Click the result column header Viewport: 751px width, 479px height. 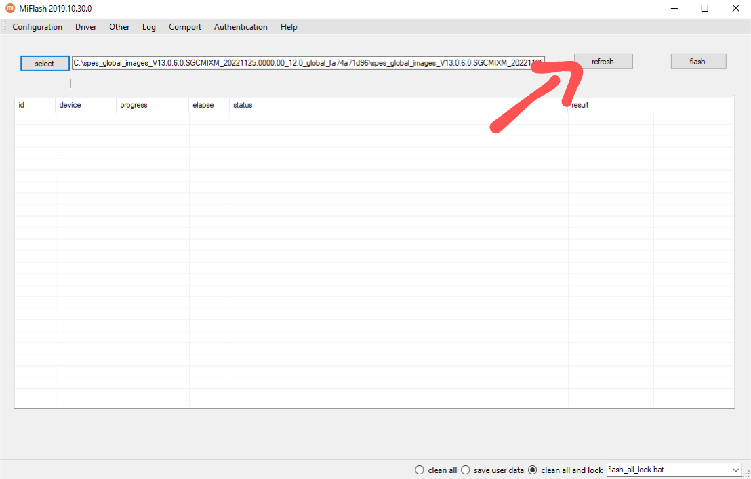click(x=611, y=105)
